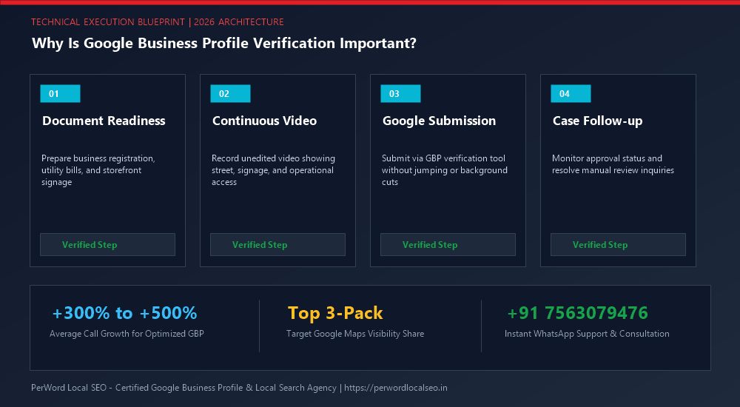Click the 03 step badge
This screenshot has width=740, height=407.
point(400,93)
